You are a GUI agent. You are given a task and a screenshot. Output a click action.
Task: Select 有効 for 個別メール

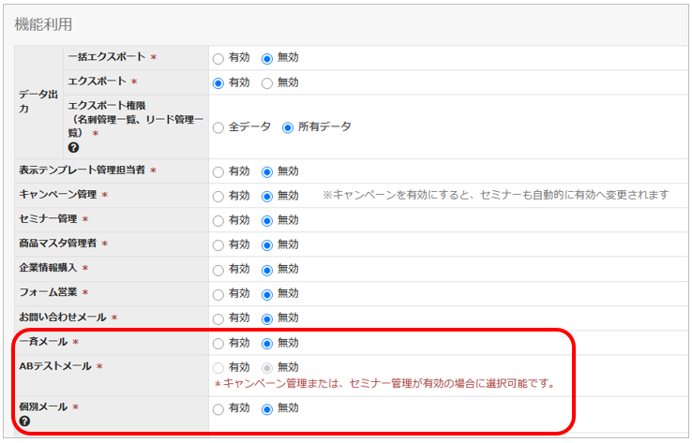[x=218, y=408]
